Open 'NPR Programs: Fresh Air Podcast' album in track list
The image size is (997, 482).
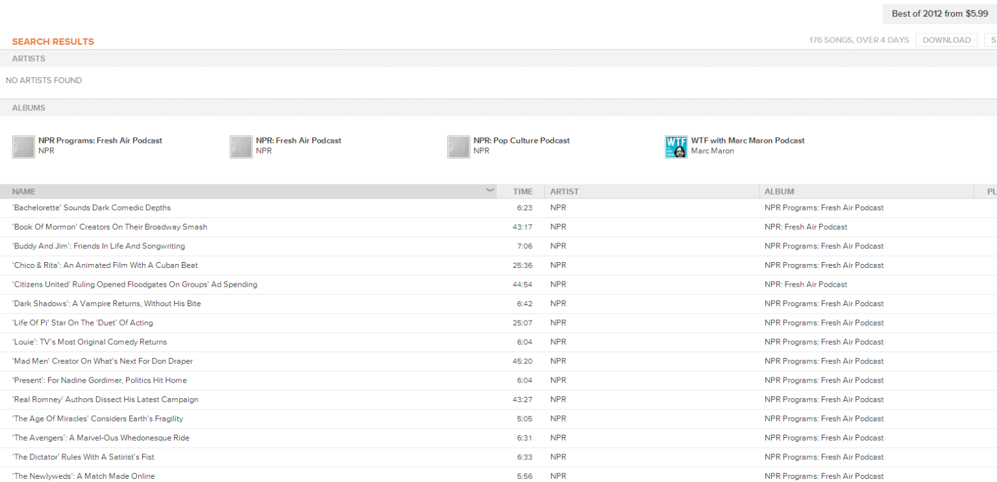(x=824, y=208)
